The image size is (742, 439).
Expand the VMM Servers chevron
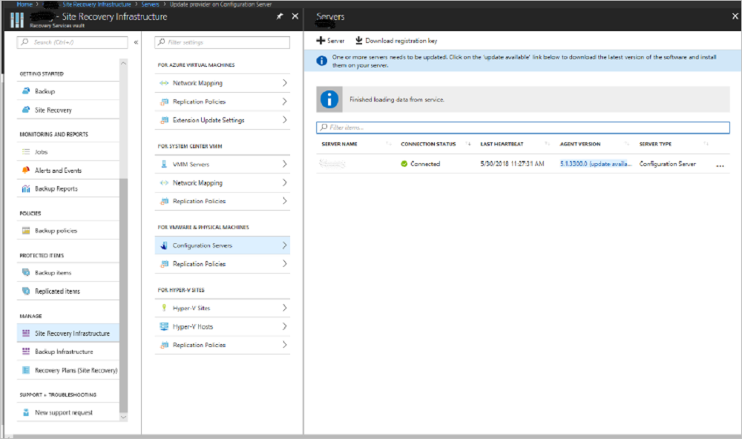pos(284,164)
